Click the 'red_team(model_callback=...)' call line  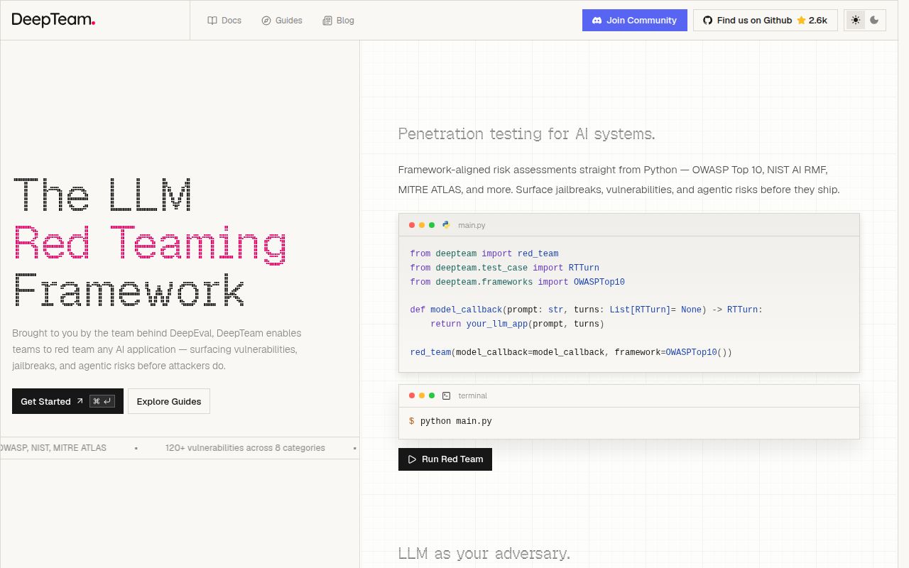(571, 352)
